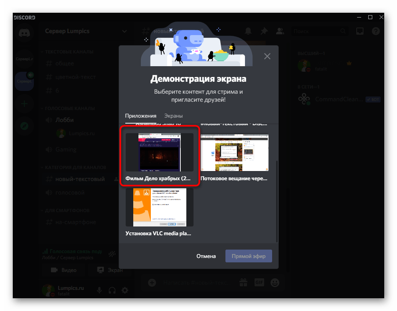
Task: Click the Прямой эфир button
Action: (249, 256)
